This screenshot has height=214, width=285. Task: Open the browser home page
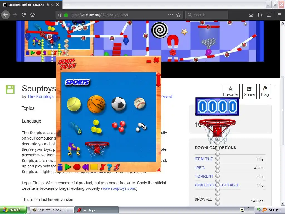(x=33, y=15)
